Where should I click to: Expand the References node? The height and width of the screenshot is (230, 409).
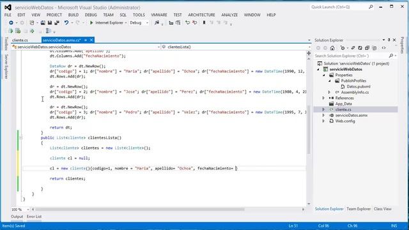324,98
